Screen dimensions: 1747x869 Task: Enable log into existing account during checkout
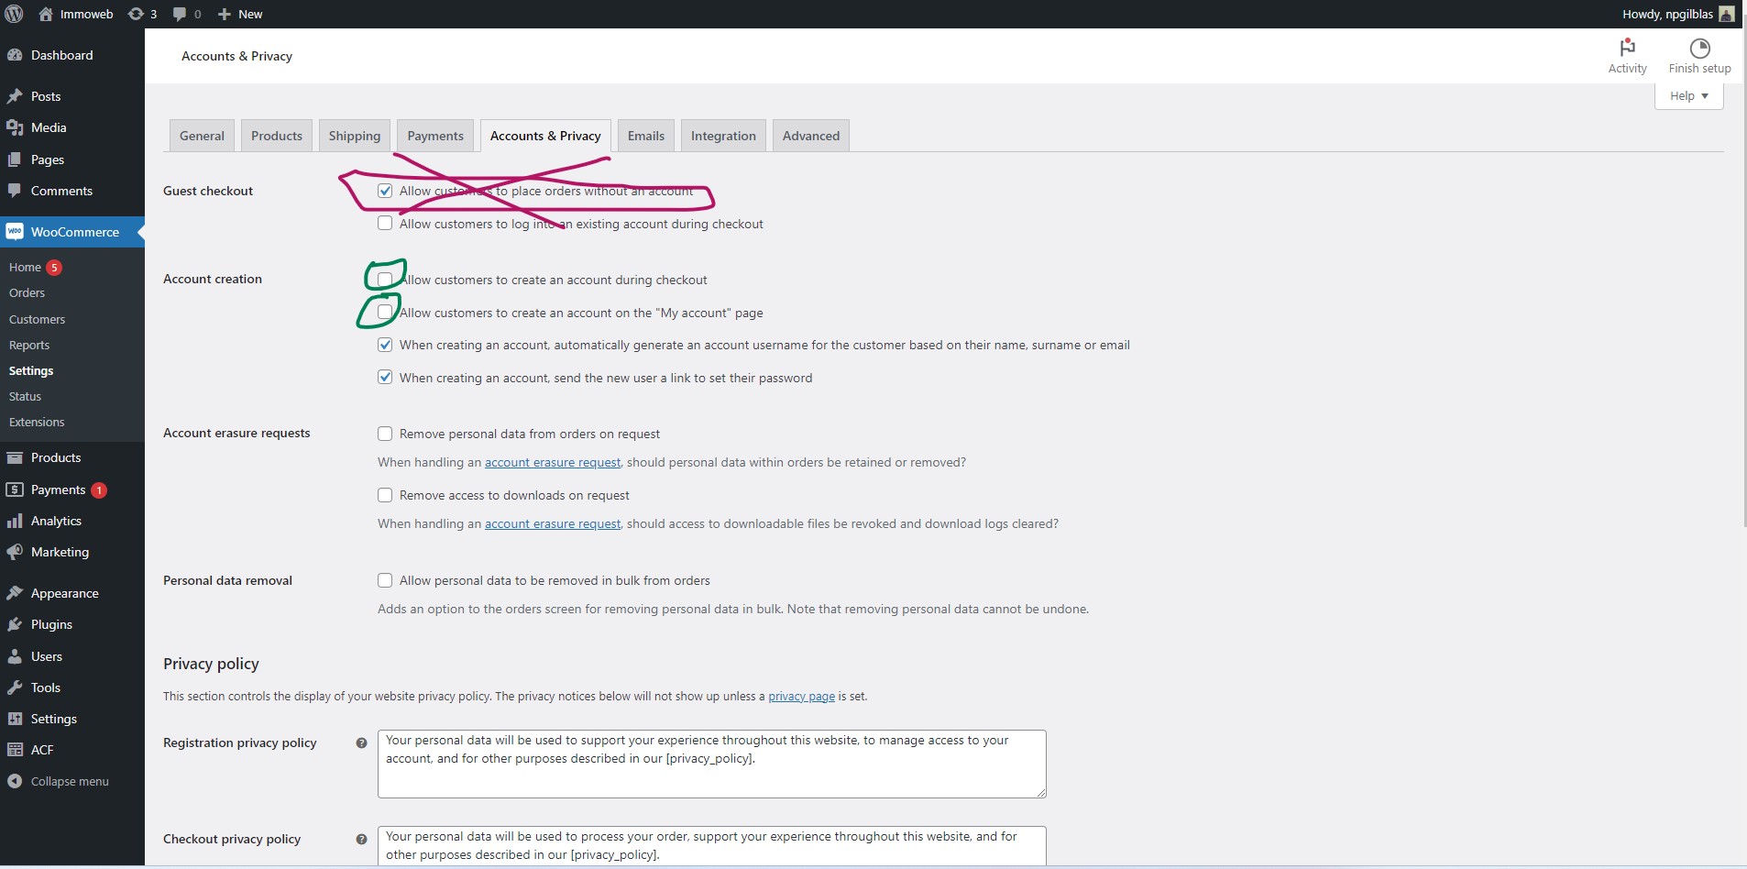point(385,223)
